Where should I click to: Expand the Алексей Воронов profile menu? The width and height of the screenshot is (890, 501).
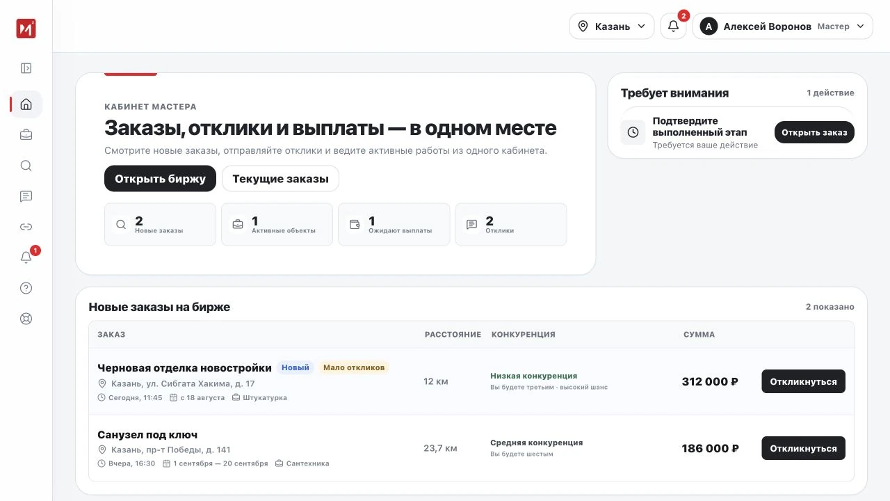coord(782,26)
